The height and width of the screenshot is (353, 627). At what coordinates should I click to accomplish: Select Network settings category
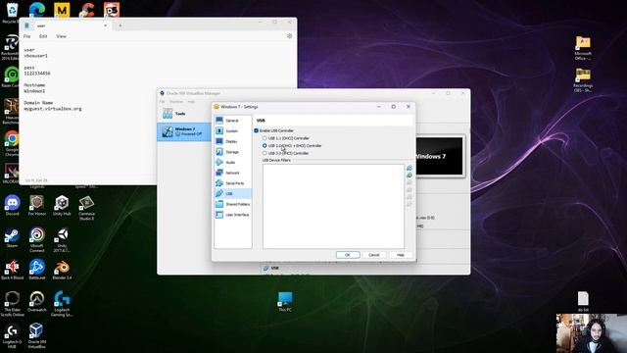tap(233, 173)
